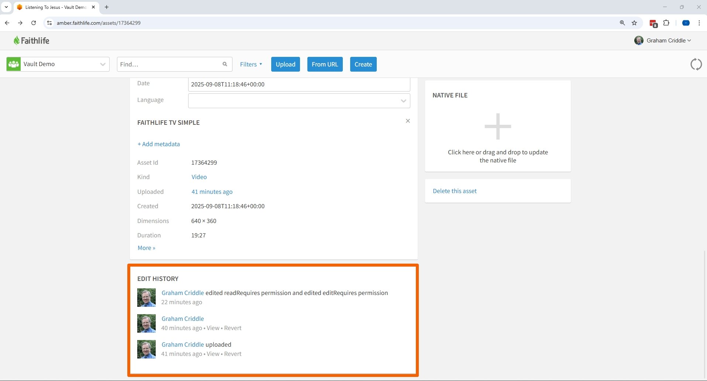Click Revert on the 41 minutes ago entry
Viewport: 707px width, 381px height.
pyautogui.click(x=233, y=354)
